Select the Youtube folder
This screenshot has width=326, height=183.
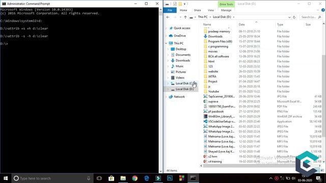pos(213,91)
